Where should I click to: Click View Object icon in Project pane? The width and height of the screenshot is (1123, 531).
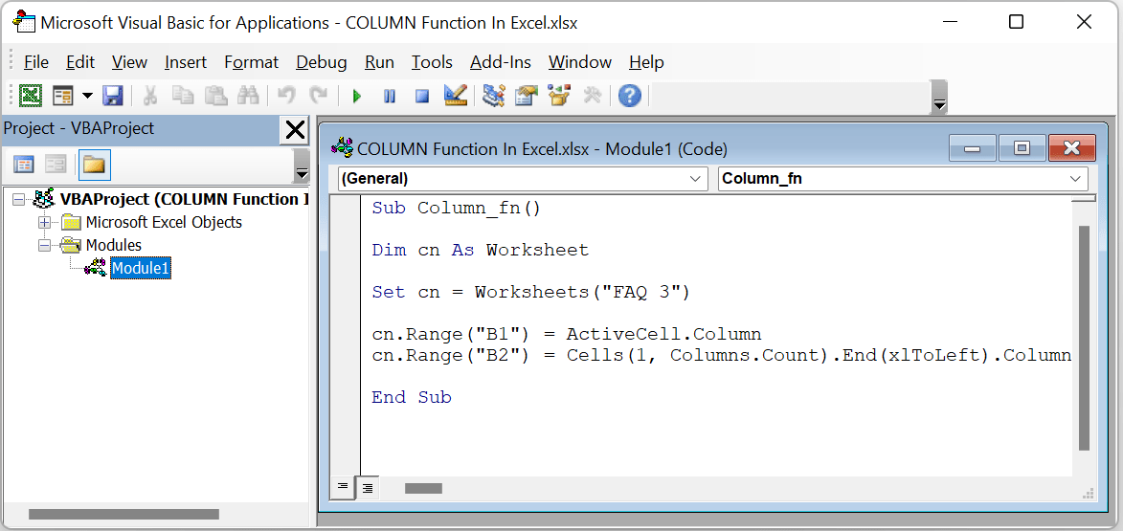[56, 166]
